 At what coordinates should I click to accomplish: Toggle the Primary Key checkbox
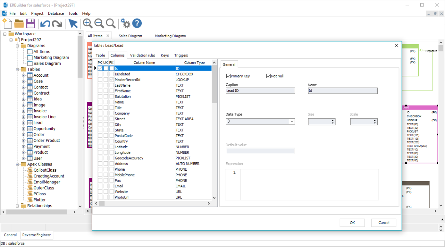click(228, 76)
